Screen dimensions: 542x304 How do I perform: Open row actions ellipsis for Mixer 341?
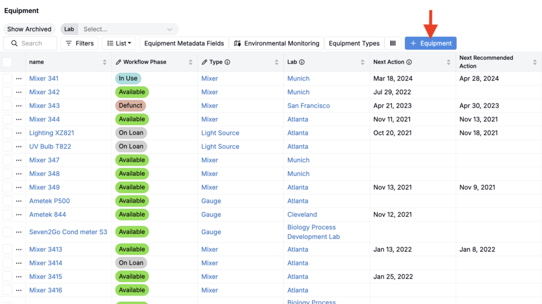point(19,78)
